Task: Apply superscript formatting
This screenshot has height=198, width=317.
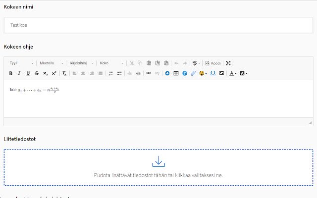Action: point(54,73)
